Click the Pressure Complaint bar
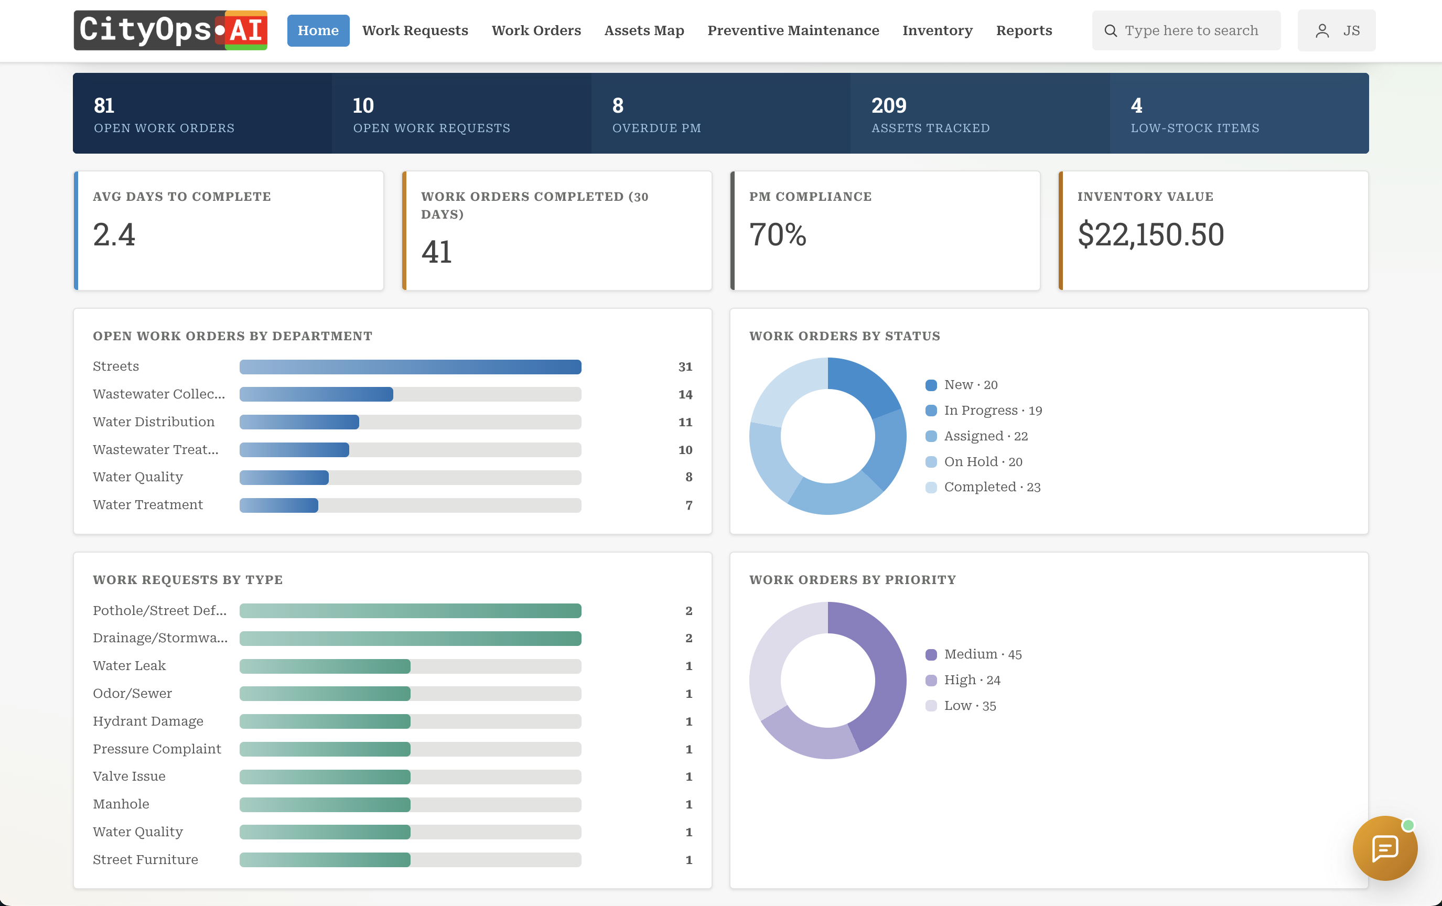 (x=410, y=749)
